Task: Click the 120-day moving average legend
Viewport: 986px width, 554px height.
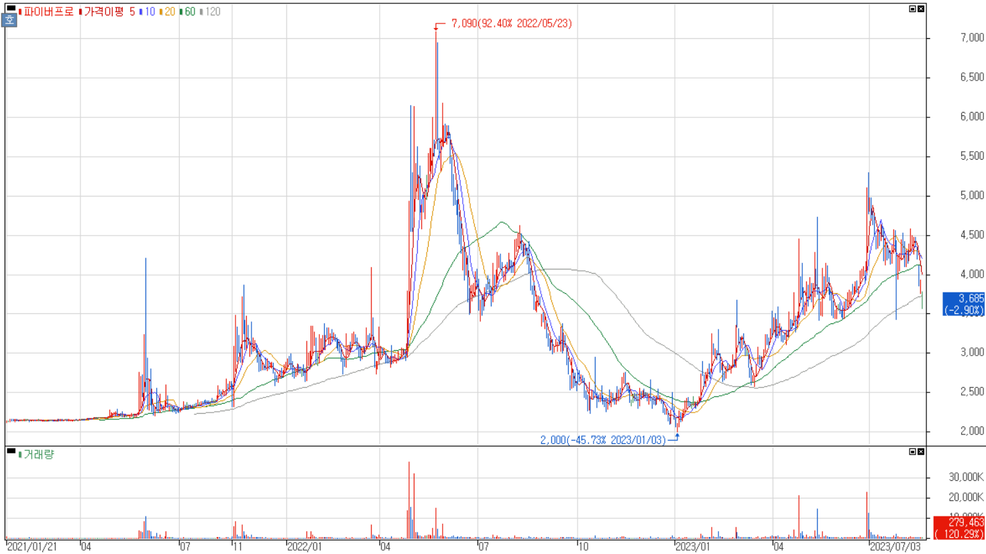Action: (x=211, y=11)
